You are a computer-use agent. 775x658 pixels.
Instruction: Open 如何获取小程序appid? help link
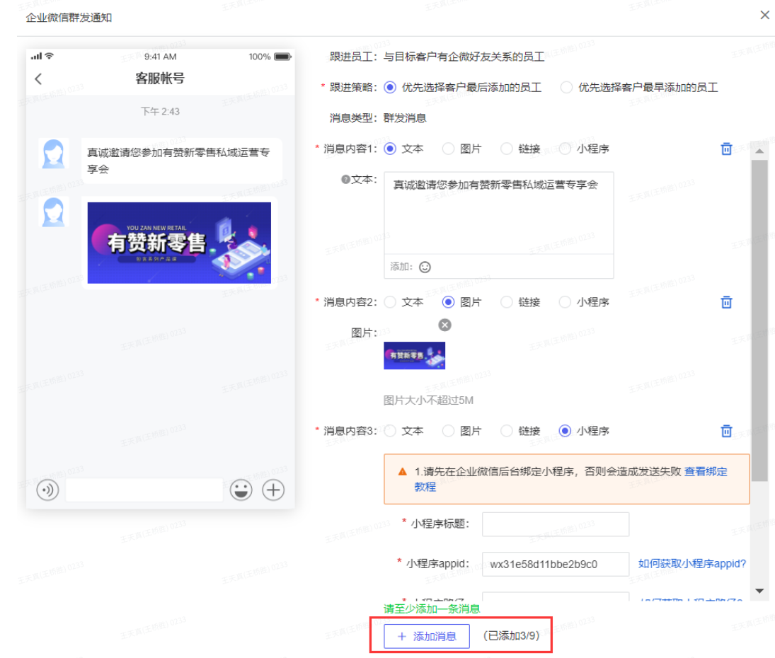[691, 564]
